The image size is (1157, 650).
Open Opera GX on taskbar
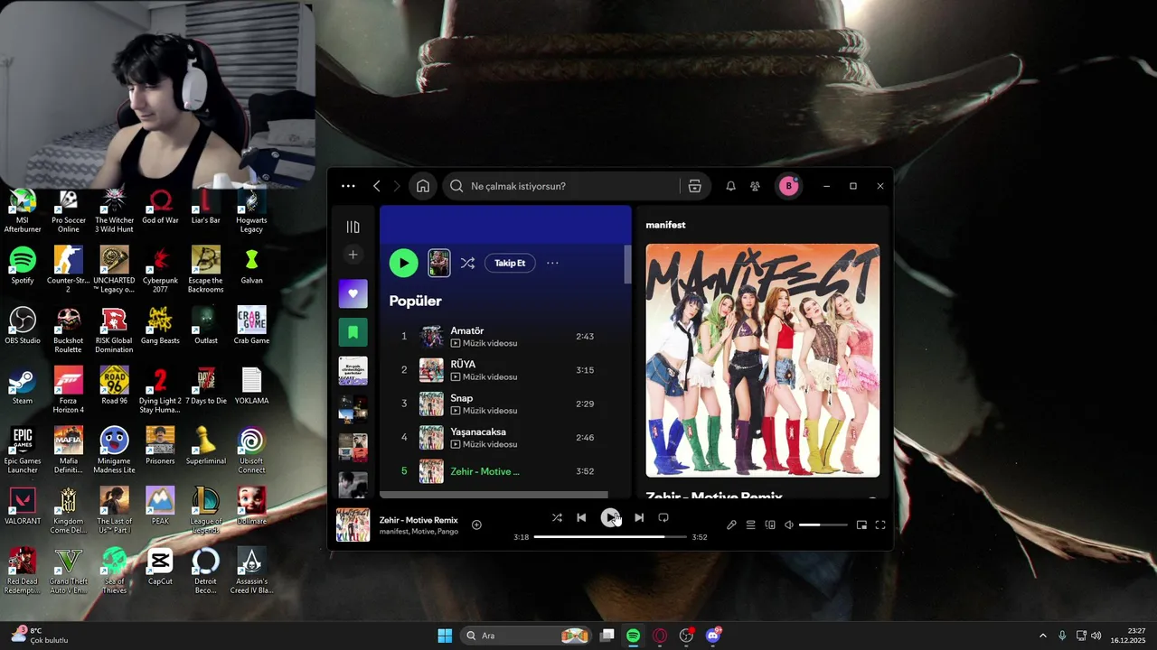click(x=660, y=636)
